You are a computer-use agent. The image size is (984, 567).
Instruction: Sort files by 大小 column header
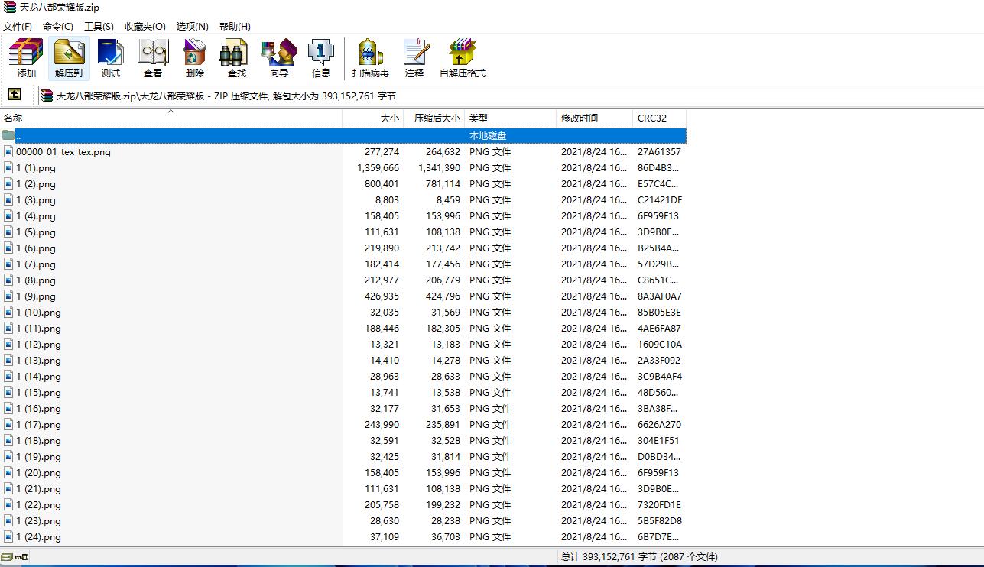pos(389,118)
